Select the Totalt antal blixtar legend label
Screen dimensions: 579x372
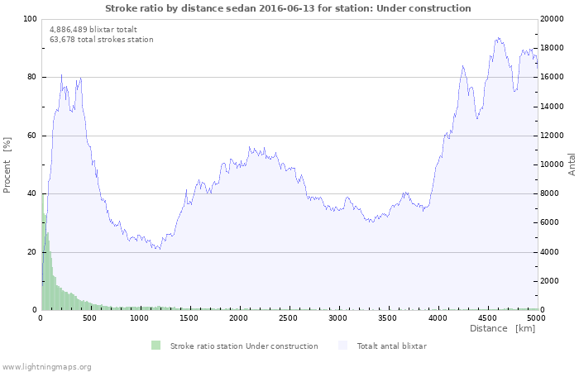pyautogui.click(x=391, y=346)
